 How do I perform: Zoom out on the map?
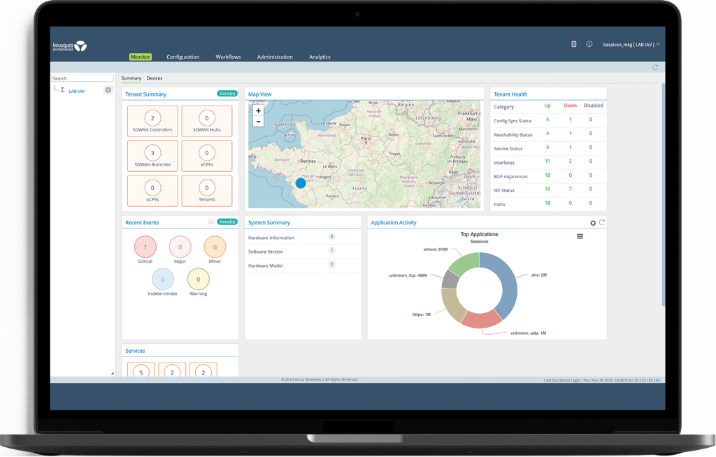click(x=258, y=122)
